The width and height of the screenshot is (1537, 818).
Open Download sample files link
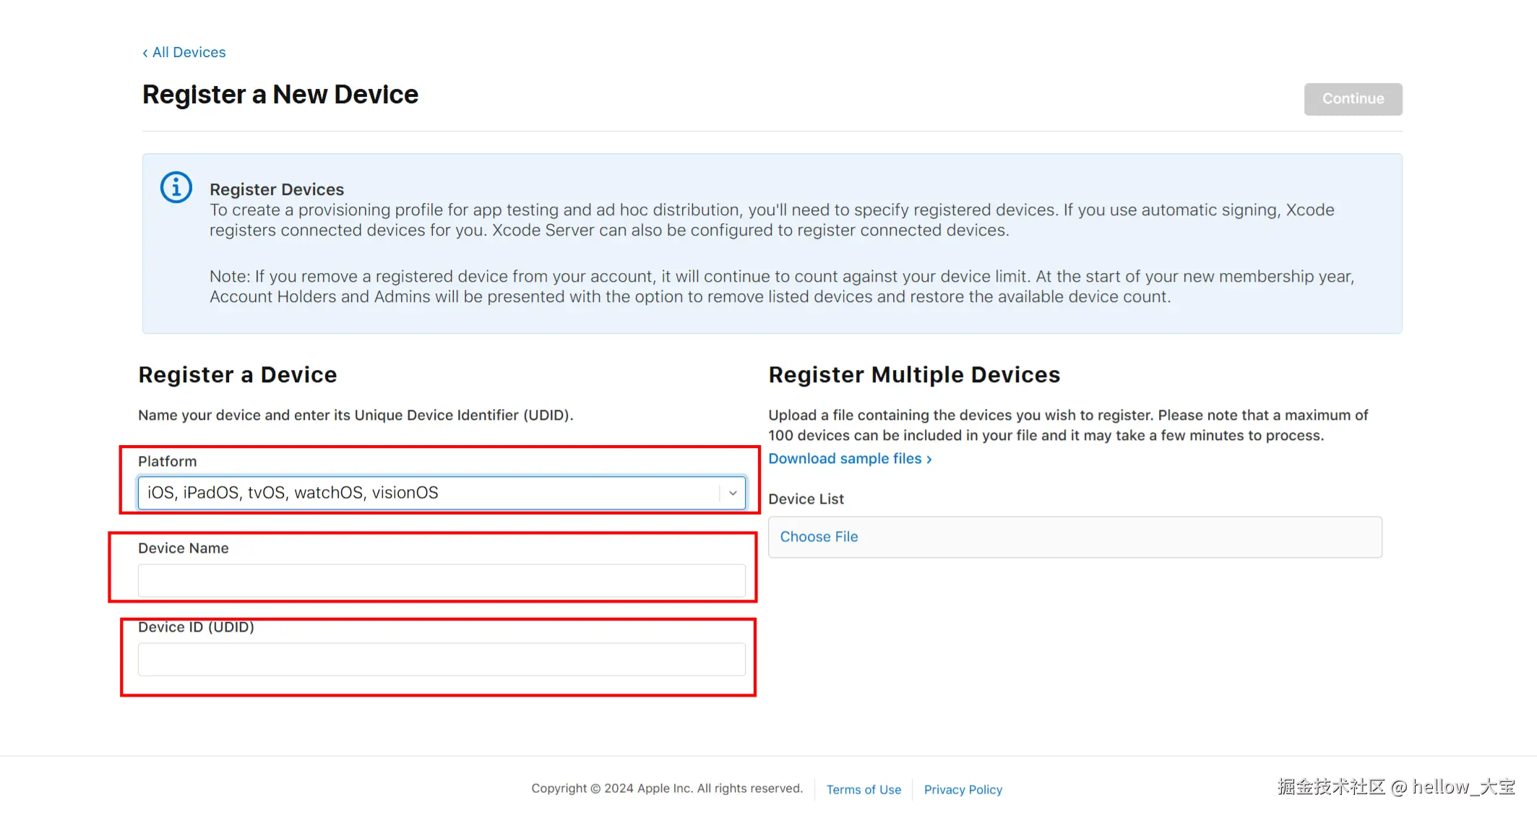pos(844,459)
